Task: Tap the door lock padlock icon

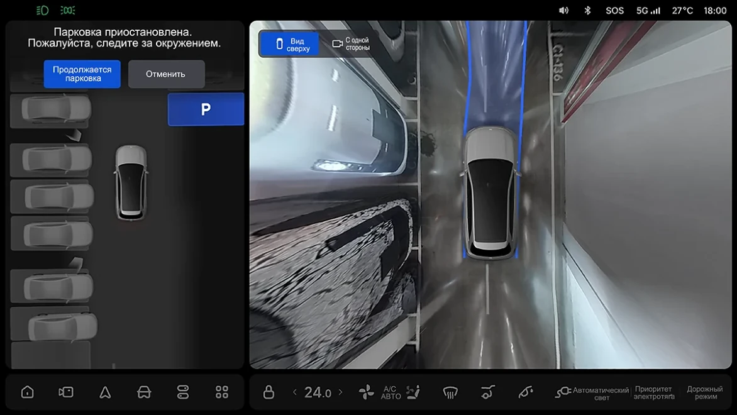Action: 269,392
